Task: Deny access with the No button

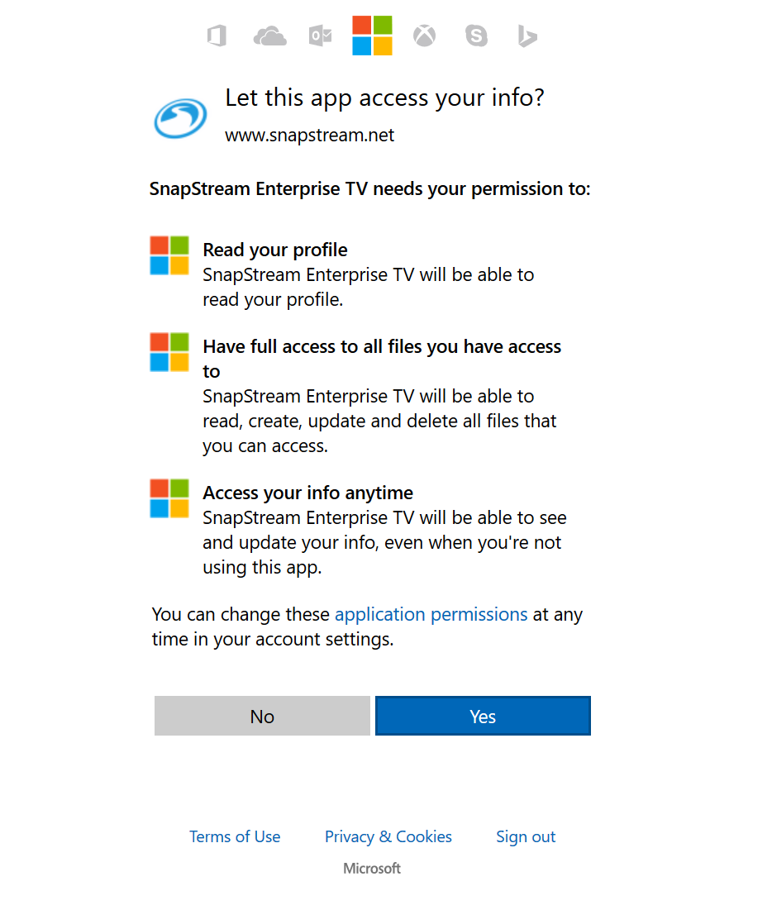Action: pyautogui.click(x=262, y=716)
